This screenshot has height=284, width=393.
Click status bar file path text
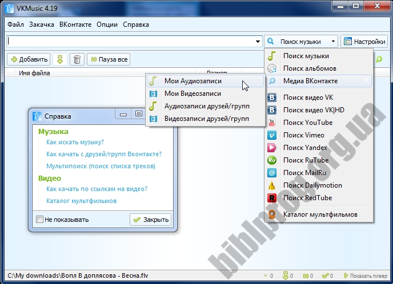78,275
